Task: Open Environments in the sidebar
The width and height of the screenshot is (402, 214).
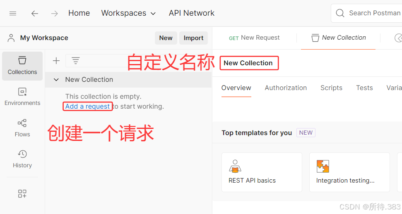Action: [22, 97]
